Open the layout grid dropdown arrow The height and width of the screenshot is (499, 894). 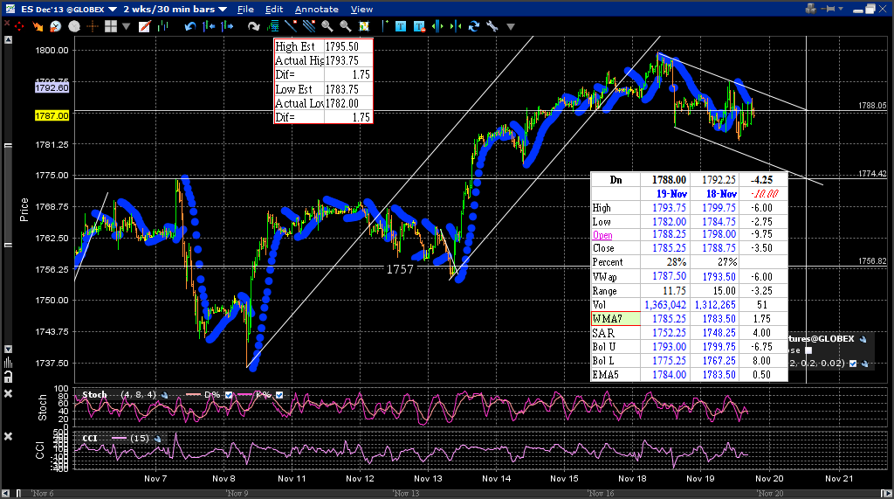(x=126, y=26)
